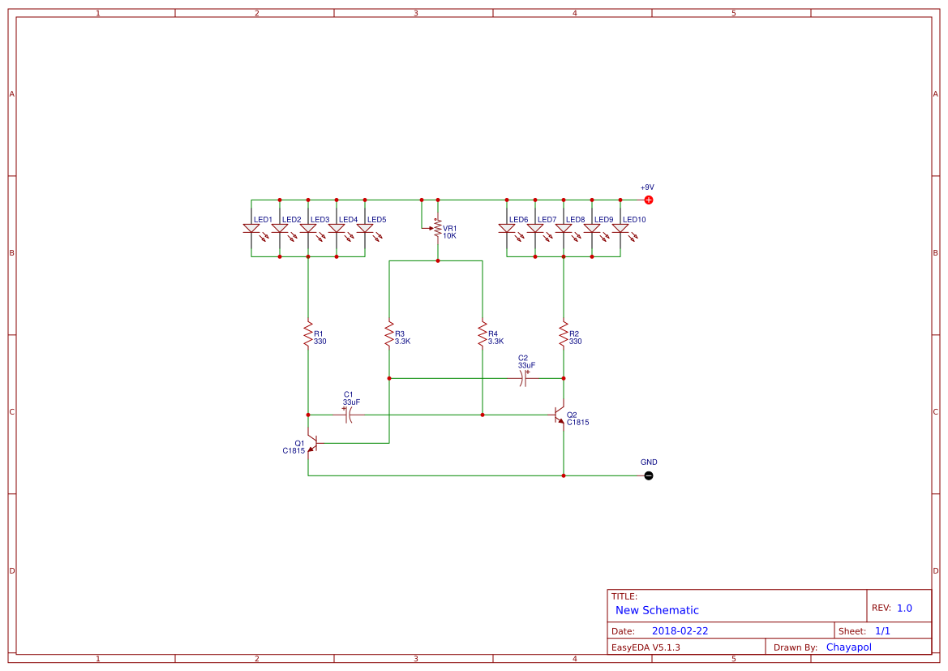Click the R3 3.3K value text

[x=403, y=342]
